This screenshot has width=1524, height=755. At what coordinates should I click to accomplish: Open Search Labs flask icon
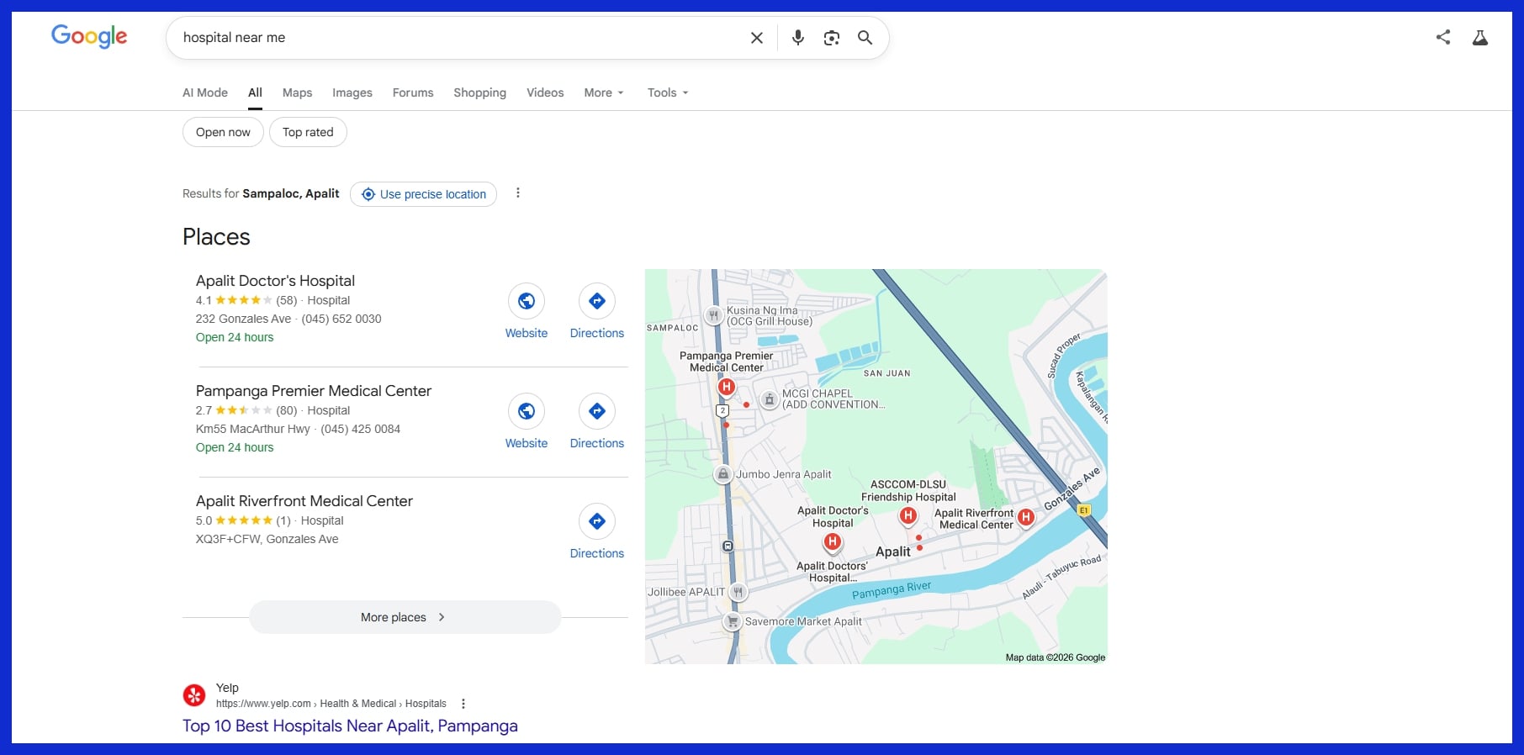click(x=1479, y=37)
